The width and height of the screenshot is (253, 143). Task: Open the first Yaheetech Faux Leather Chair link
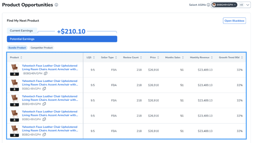pos(50,67)
